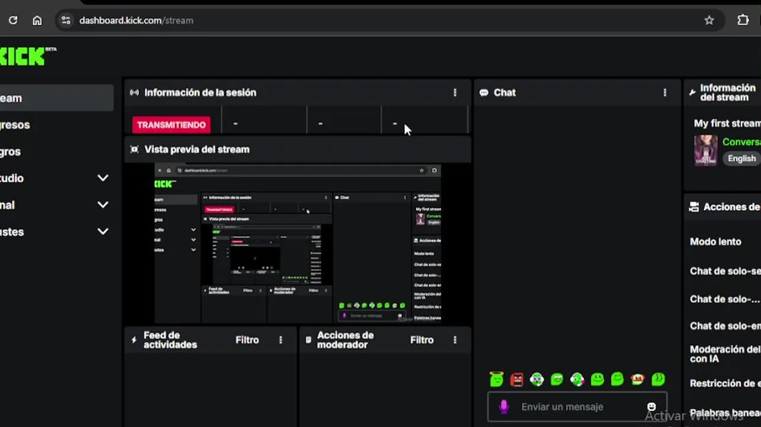This screenshot has height=427, width=761.
Task: Open the Ajustes sidebar menu item
Action: tap(12, 231)
